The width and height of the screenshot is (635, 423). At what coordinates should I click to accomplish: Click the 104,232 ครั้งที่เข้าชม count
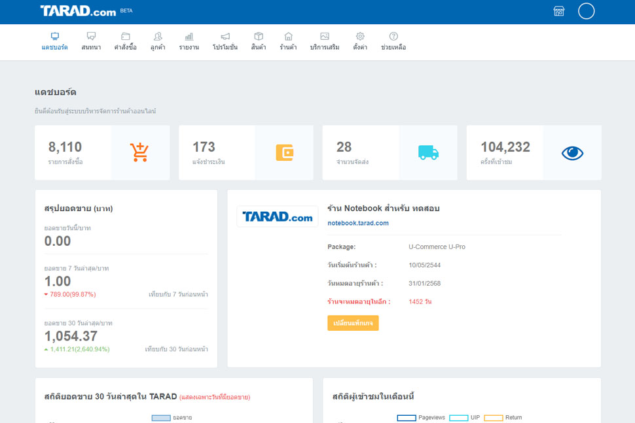(505, 147)
